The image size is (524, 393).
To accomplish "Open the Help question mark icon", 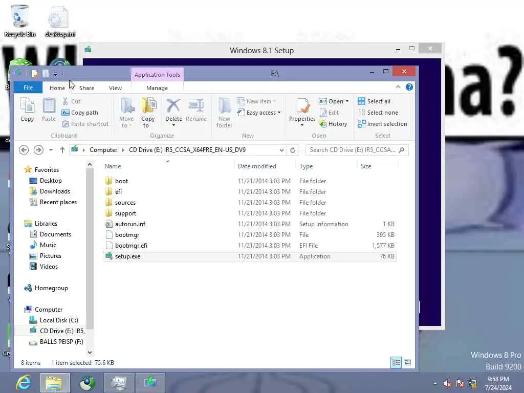I will [409, 87].
